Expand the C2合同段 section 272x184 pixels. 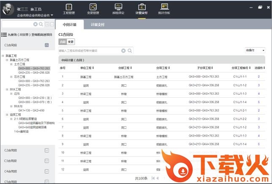47,150
